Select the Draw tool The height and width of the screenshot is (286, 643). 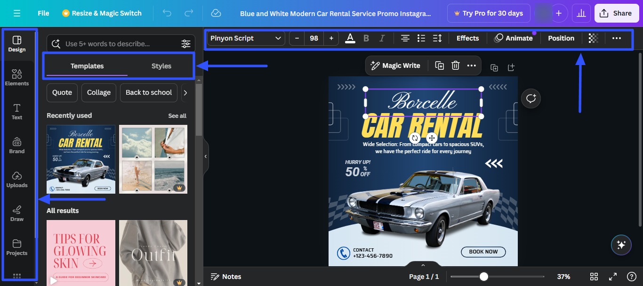(17, 213)
